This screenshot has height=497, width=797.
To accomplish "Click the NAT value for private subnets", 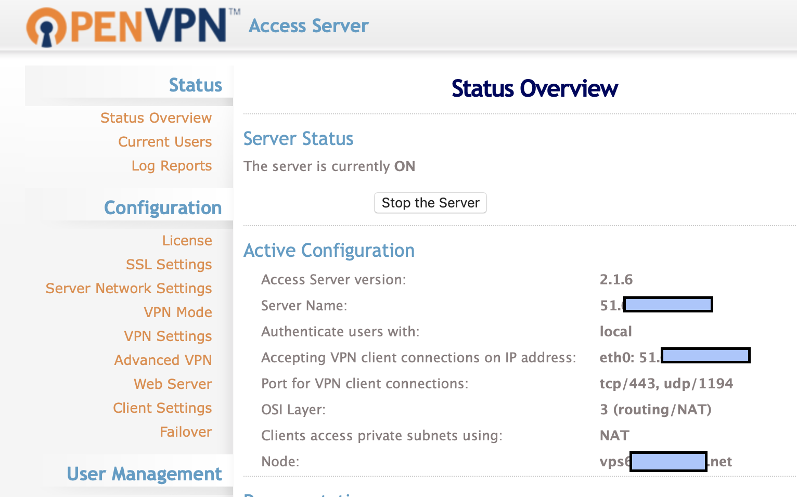I will tap(614, 436).
